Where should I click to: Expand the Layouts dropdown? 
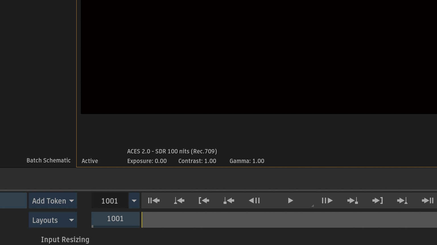[x=53, y=220]
